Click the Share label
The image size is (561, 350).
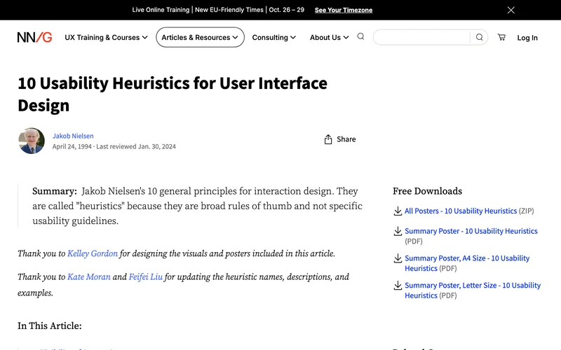pos(346,139)
